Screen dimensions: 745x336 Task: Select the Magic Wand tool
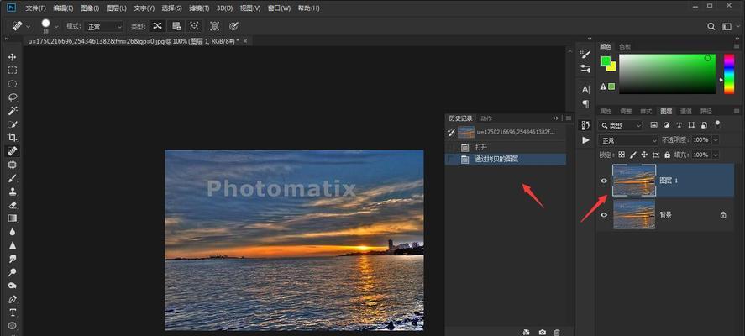coord(13,111)
